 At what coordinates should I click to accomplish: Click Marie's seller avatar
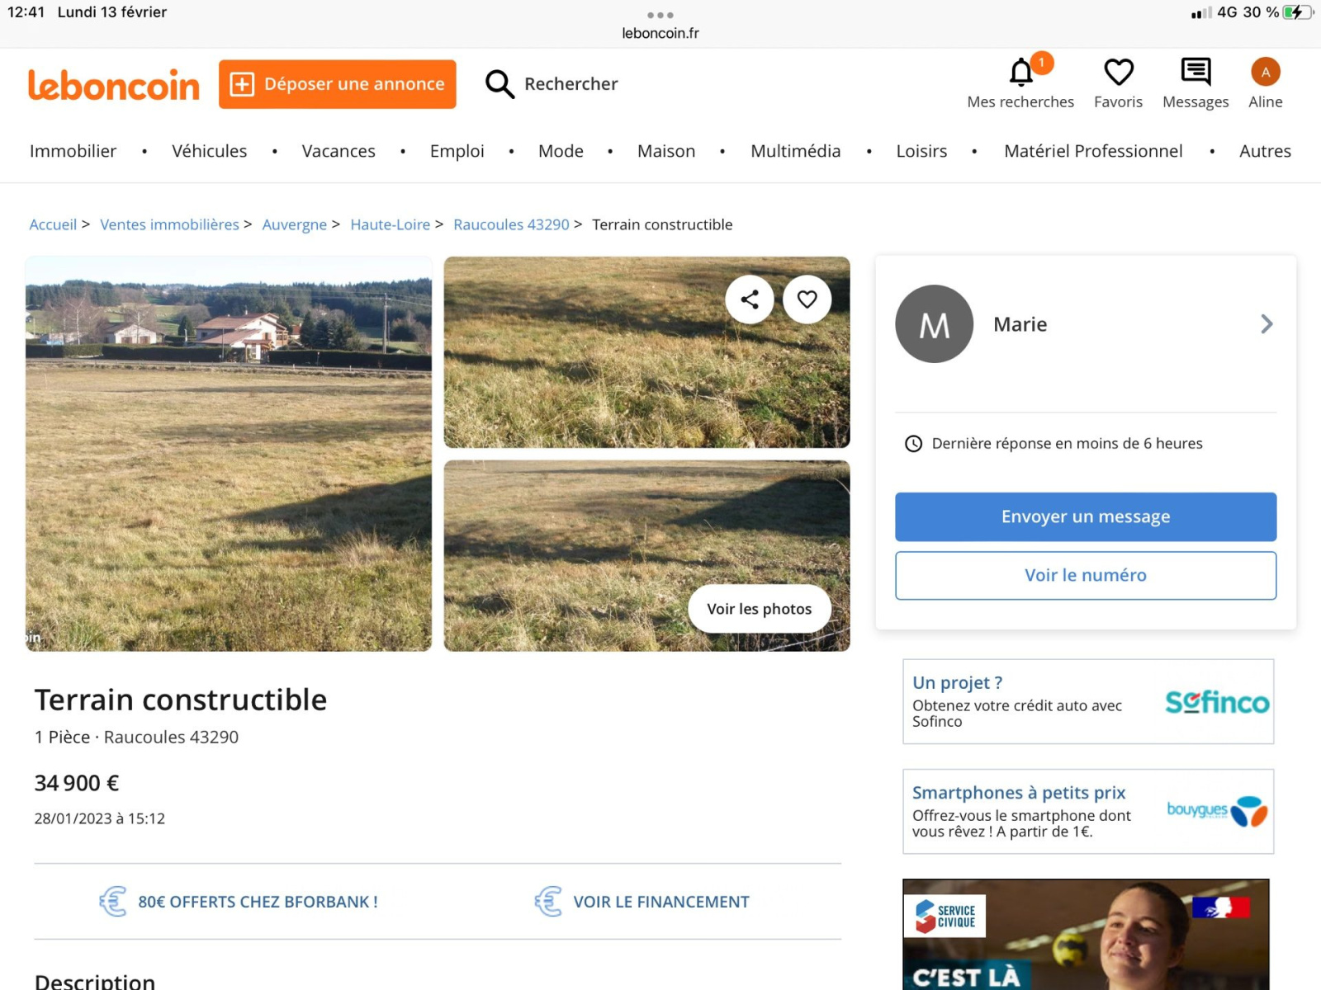[x=934, y=324]
